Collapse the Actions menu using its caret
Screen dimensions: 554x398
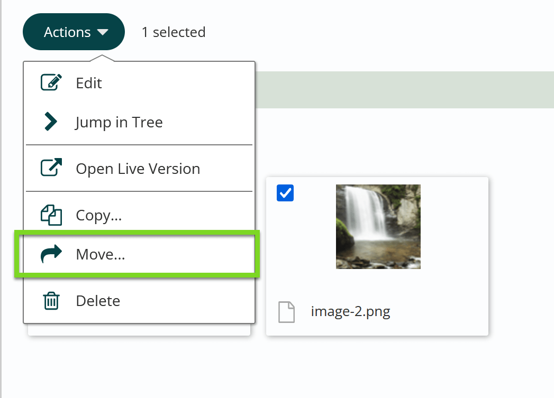(x=103, y=32)
